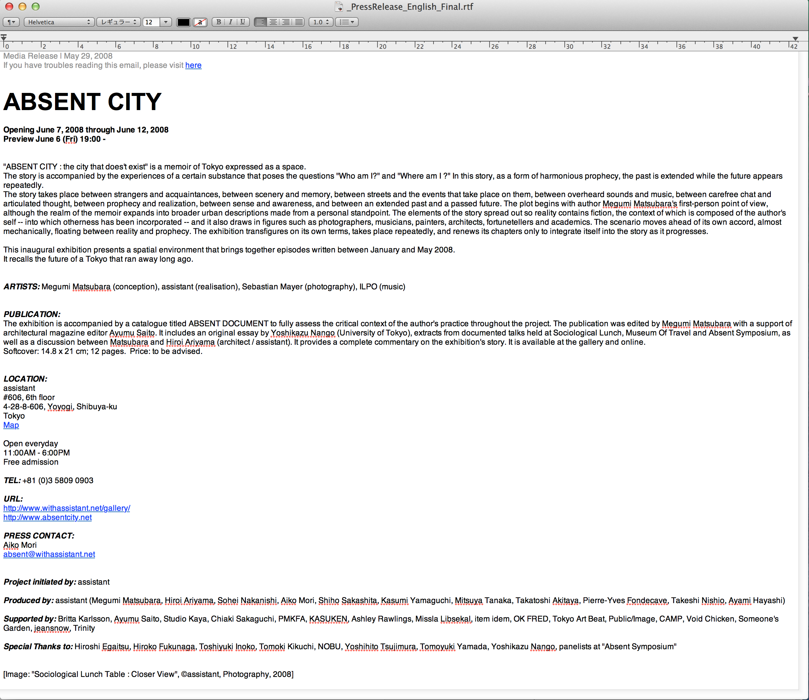This screenshot has height=700, width=809.
Task: Click the '[Image: "Sociological Lunch Table' caption line
Action: tap(148, 674)
